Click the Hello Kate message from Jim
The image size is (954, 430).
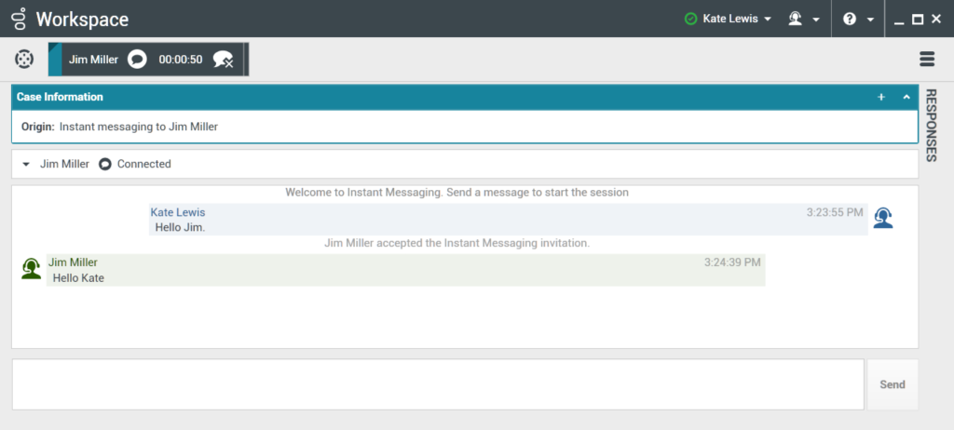pyautogui.click(x=79, y=277)
